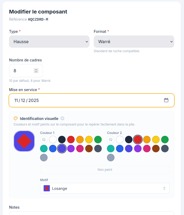Click the info icon beside Identification visuelle
The height and width of the screenshot is (215, 184).
(62, 118)
